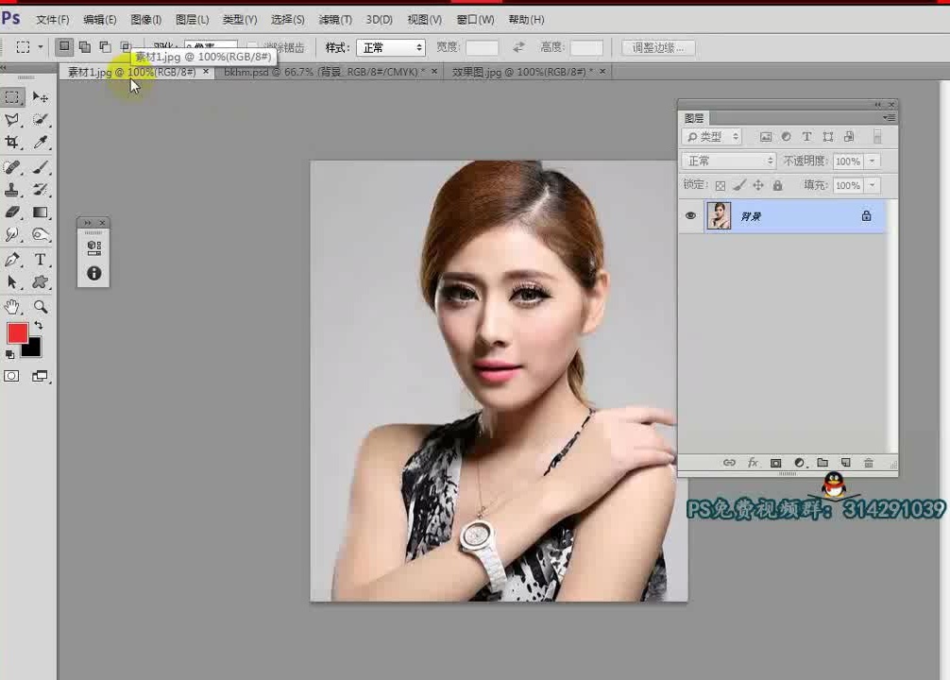The width and height of the screenshot is (950, 680).
Task: Open the 3D properties mini panel icon
Action: [x=93, y=247]
